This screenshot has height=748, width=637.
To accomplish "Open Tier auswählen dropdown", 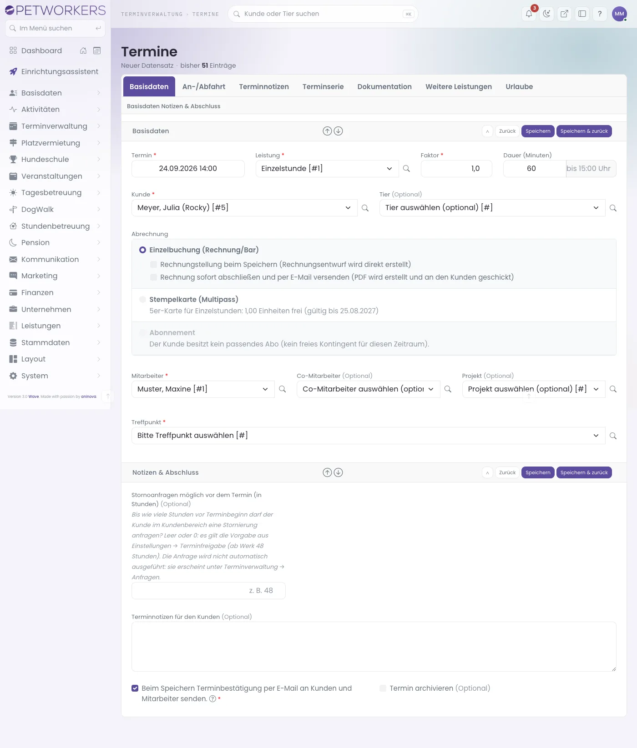I will pos(492,208).
